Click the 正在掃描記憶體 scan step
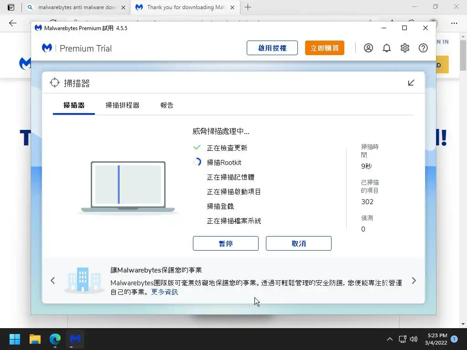467x350 pixels. coord(230,177)
